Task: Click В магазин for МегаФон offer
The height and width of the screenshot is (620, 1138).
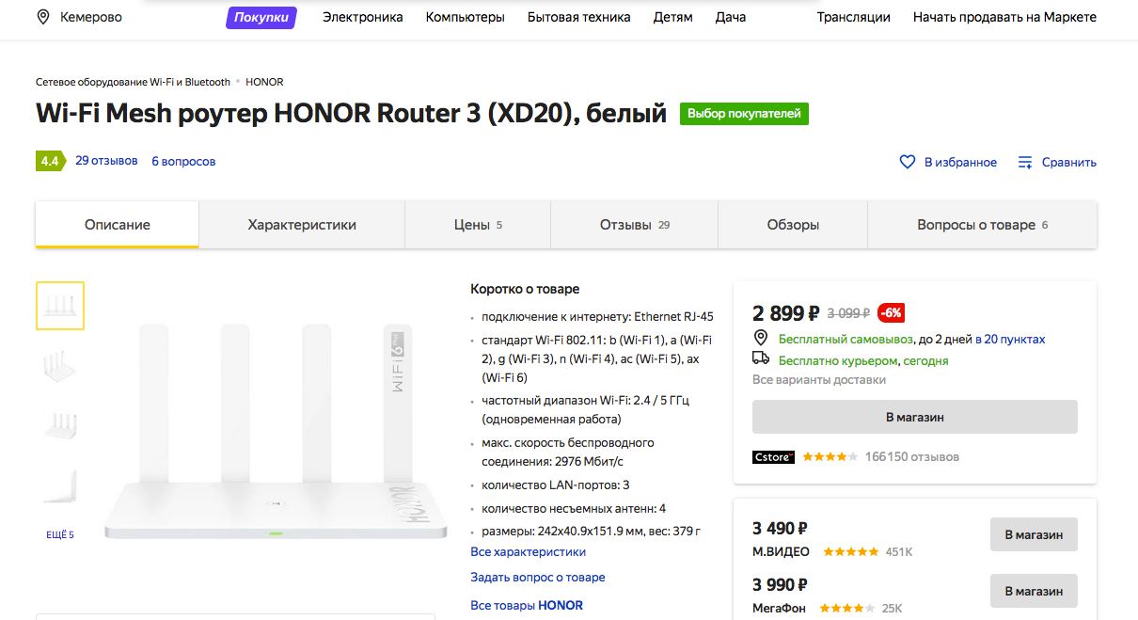Action: [x=1034, y=591]
